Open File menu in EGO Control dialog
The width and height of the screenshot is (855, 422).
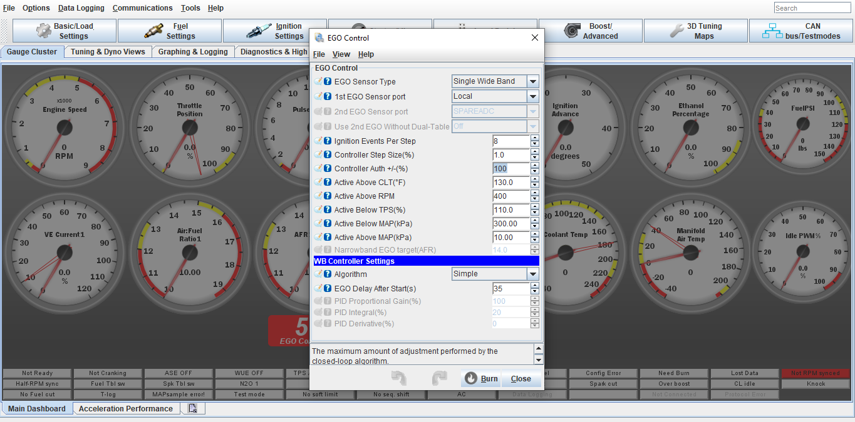tap(319, 54)
